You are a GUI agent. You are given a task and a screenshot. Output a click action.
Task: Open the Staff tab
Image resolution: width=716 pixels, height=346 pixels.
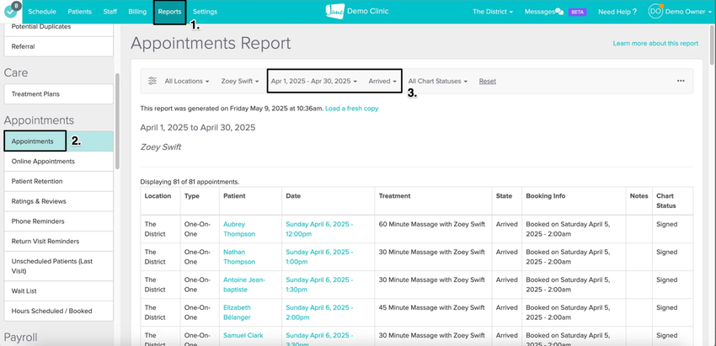tap(110, 12)
